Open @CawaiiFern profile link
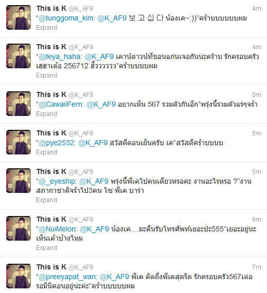 [x=61, y=104]
